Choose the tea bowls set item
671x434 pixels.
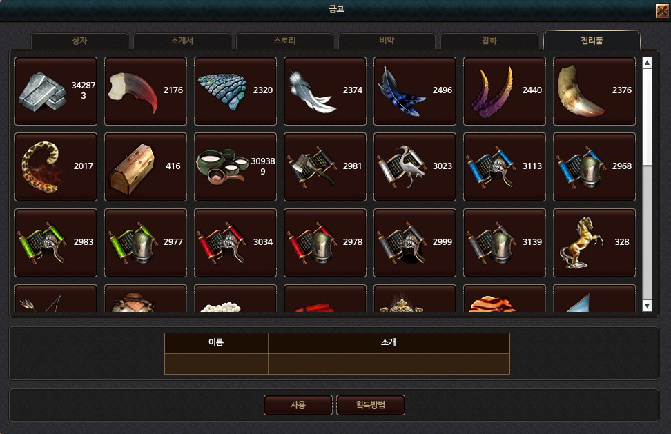click(x=235, y=167)
